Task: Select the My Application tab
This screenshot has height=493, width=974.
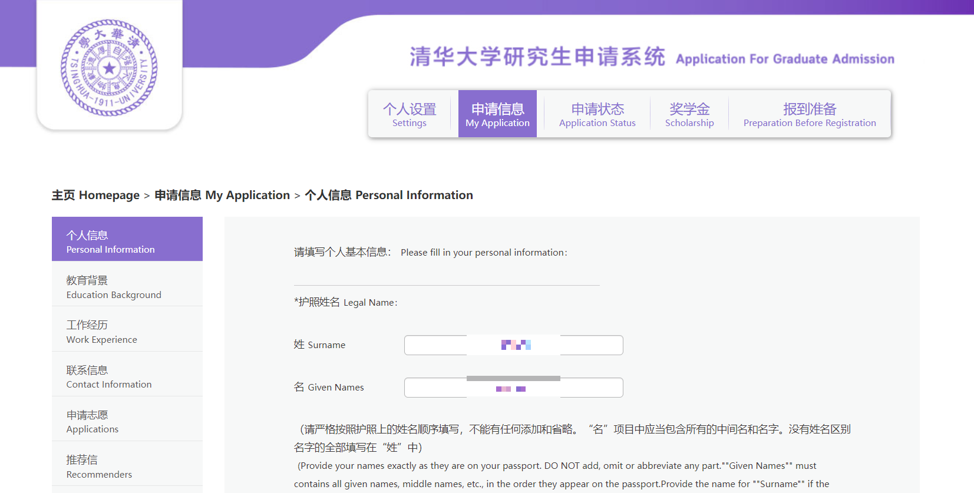Action: (x=497, y=114)
